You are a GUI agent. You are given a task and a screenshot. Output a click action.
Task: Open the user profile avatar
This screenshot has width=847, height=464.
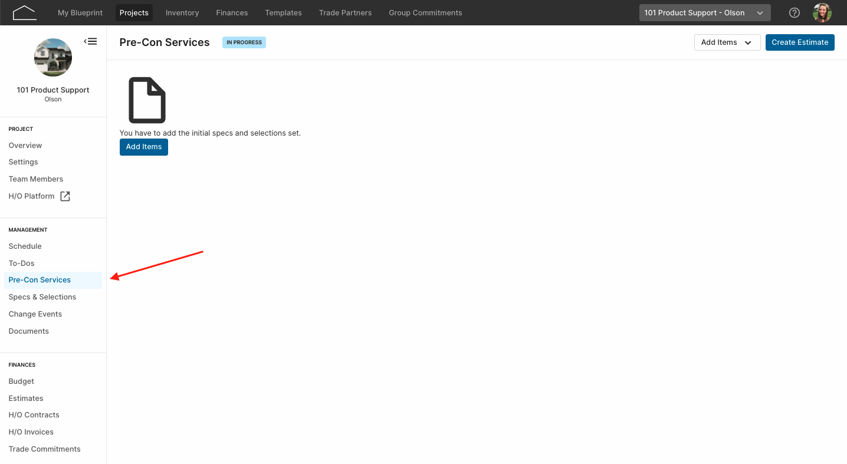[822, 12]
